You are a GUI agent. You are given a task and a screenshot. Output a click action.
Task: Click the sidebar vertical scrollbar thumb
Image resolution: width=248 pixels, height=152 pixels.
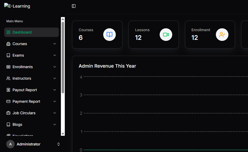click(63, 58)
